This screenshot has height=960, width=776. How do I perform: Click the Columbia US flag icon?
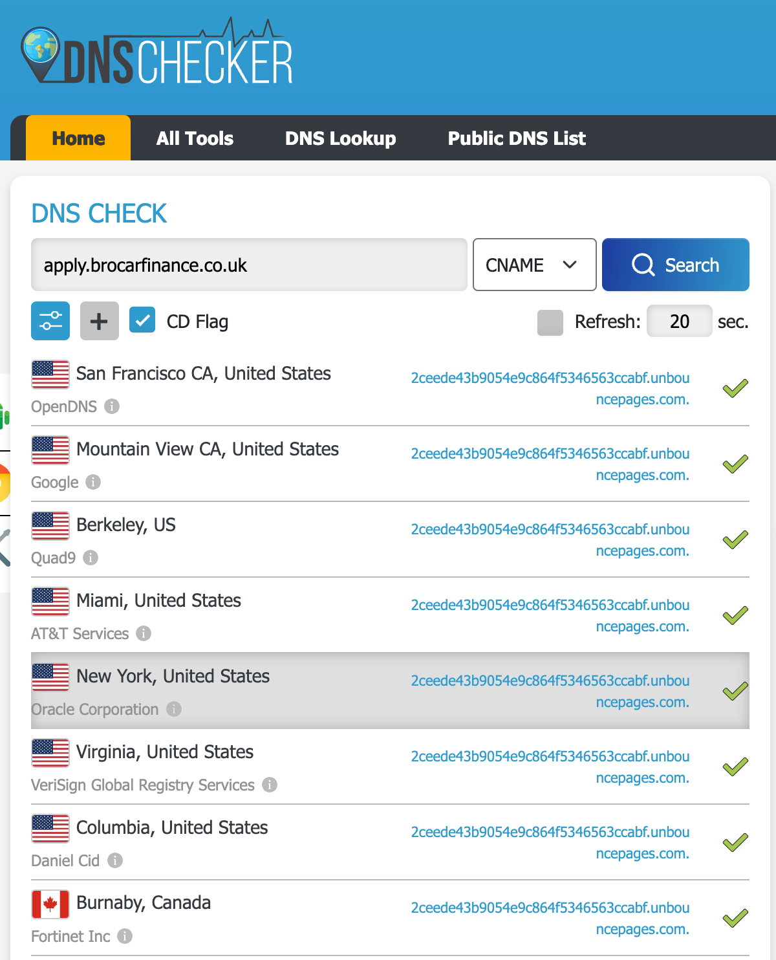(50, 829)
